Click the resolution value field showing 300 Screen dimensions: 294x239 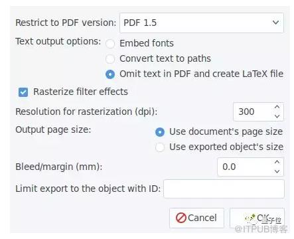[x=252, y=112]
